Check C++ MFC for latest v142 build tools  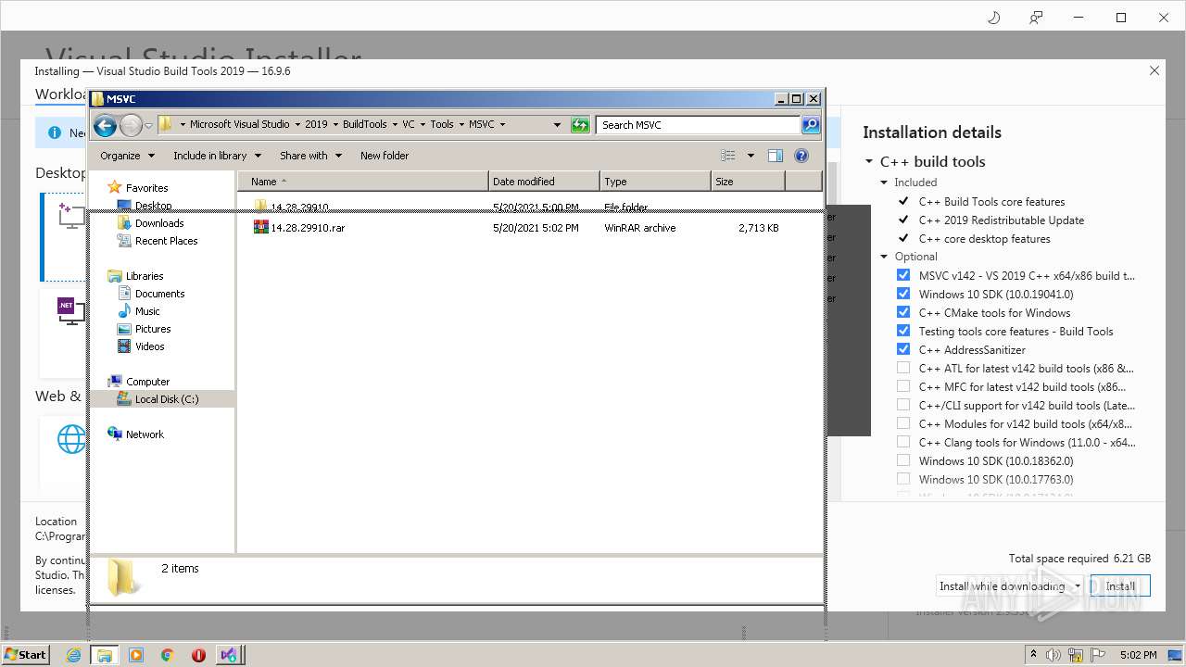click(x=903, y=386)
